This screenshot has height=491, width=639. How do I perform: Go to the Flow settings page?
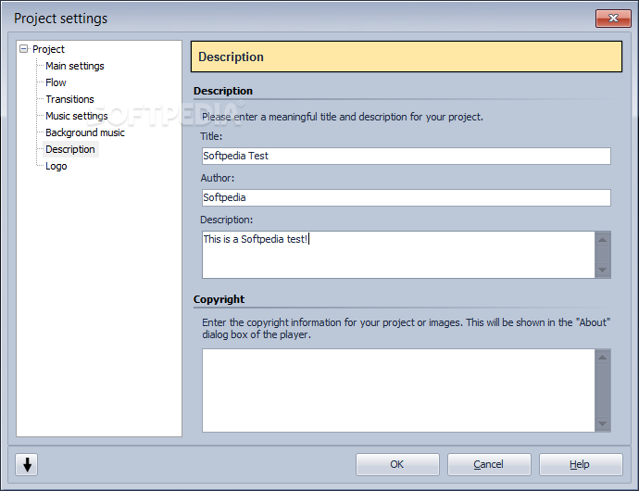point(56,82)
